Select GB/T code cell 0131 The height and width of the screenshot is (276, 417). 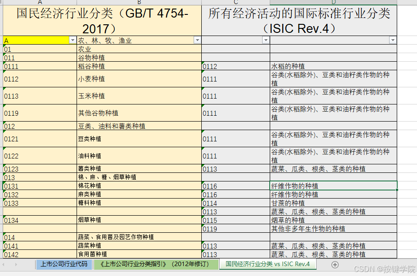40,186
